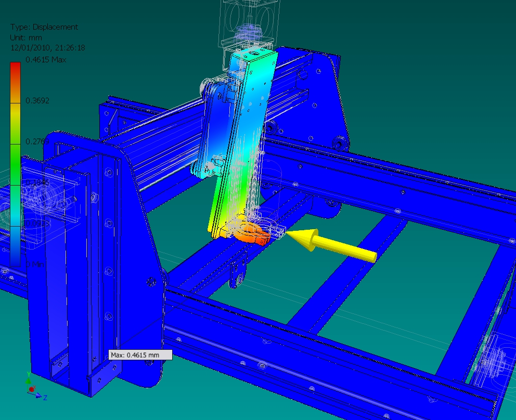Click the 'Type: Displacement' result label
This screenshot has height=420, width=516.
(x=44, y=27)
